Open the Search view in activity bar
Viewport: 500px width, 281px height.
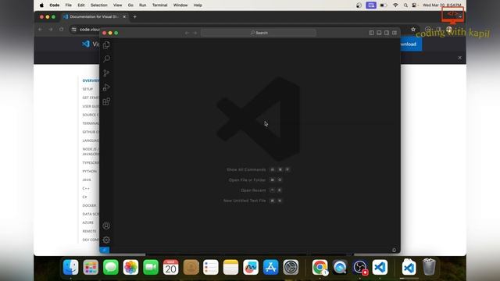106,59
